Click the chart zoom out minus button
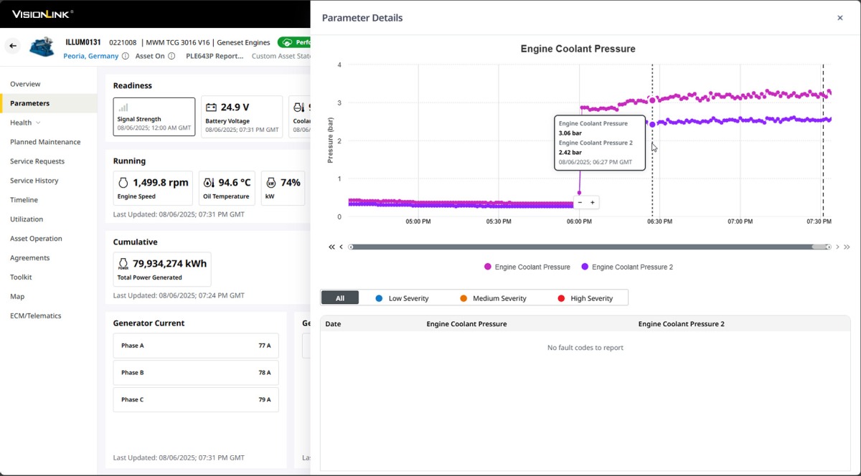The height and width of the screenshot is (476, 861). point(580,203)
